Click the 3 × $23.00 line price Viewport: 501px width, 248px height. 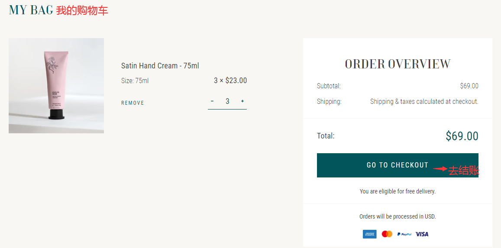tap(230, 81)
